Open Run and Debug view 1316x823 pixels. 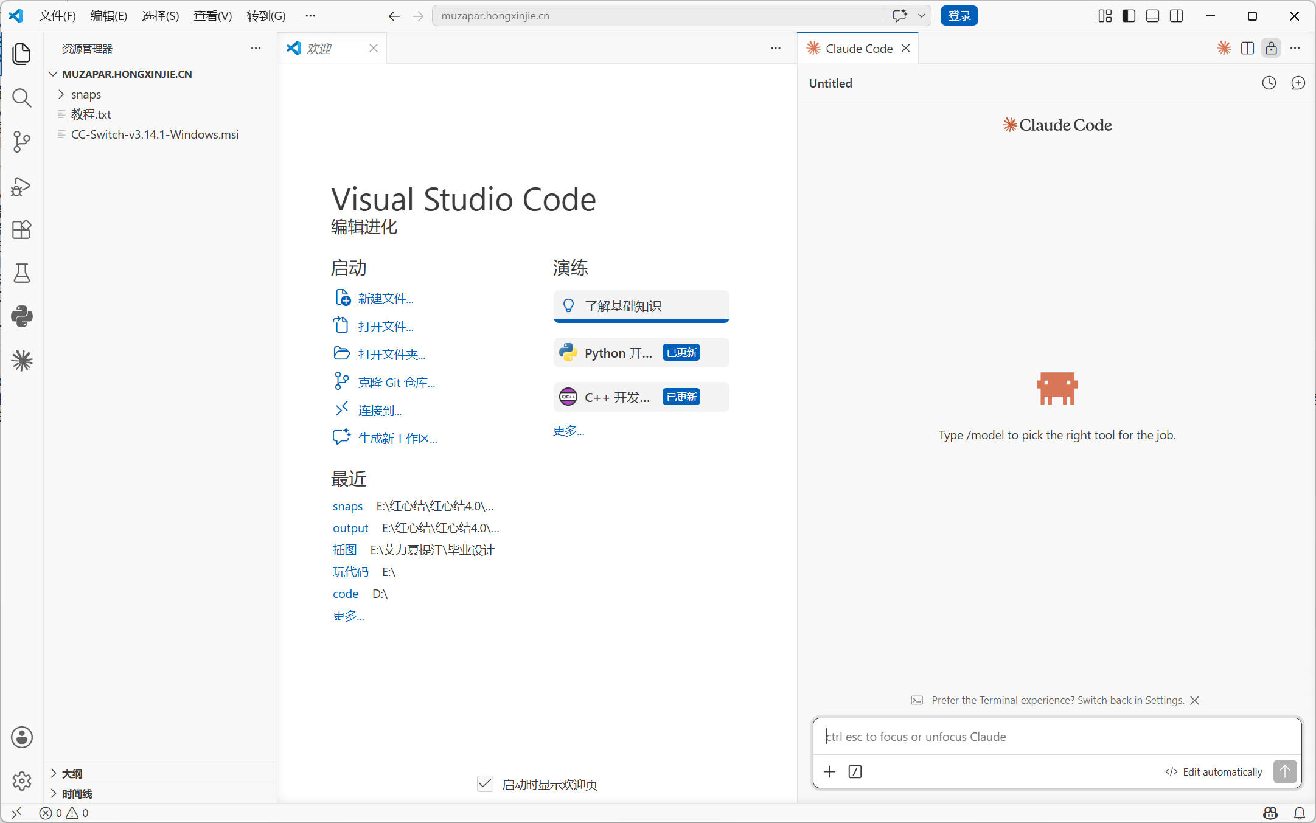21,186
